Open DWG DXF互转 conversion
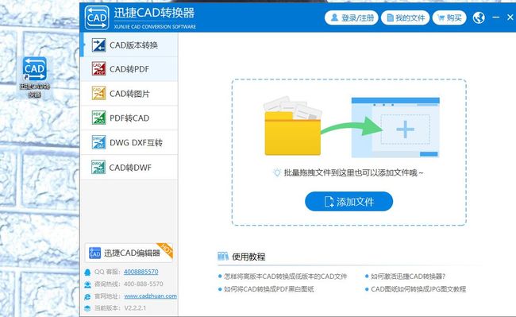The image size is (516, 317). pos(129,142)
